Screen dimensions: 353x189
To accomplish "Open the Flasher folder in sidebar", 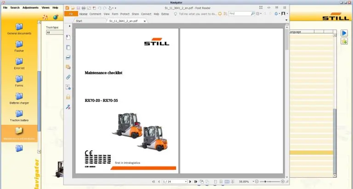I will [x=19, y=45].
